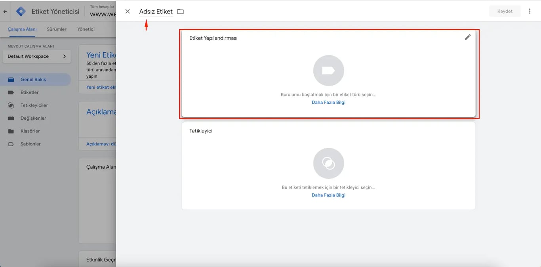The height and width of the screenshot is (267, 541).
Task: Open the three-dot overflow menu
Action: (530, 11)
